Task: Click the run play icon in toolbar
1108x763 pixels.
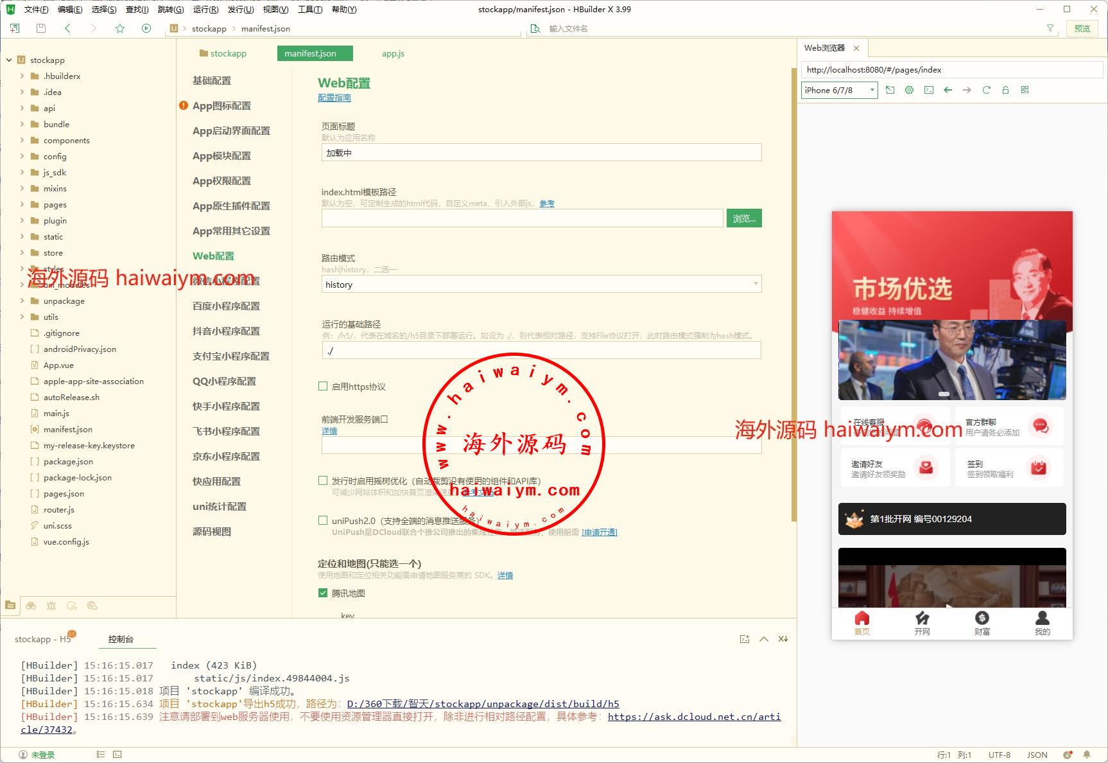Action: point(146,28)
